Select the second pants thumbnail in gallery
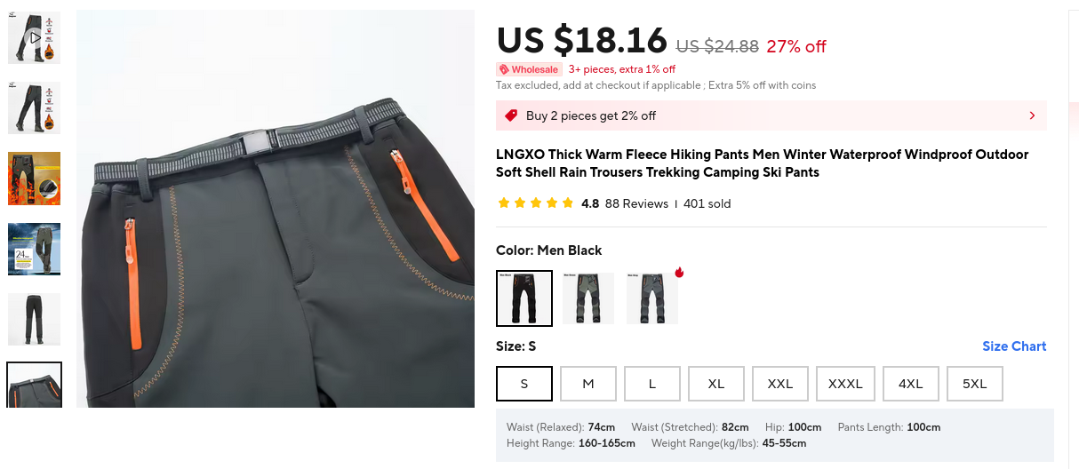1079x469 pixels. (35, 107)
